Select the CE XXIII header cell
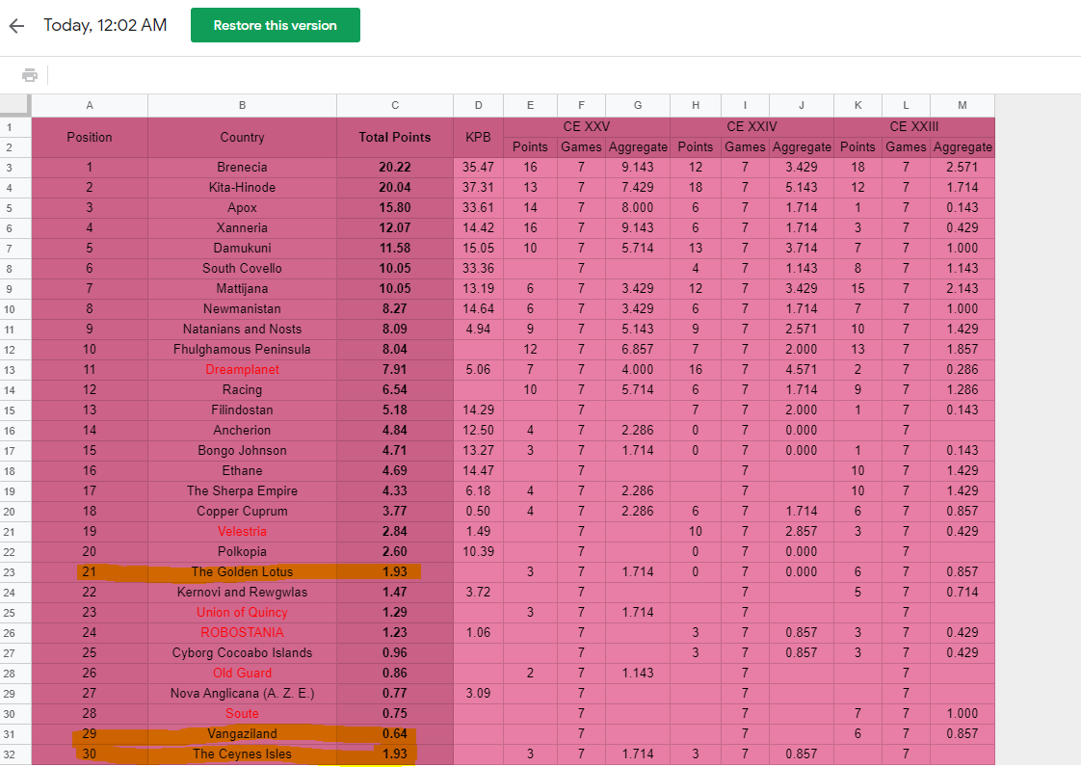 pos(914,127)
